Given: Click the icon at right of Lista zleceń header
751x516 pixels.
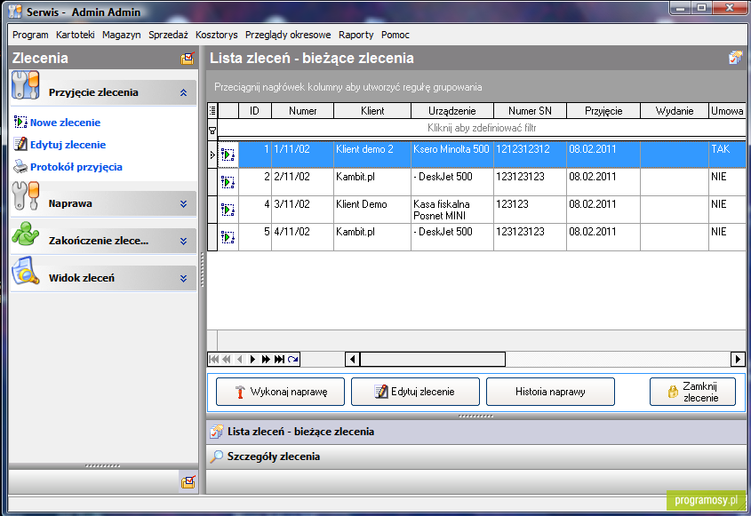Looking at the screenshot, I should [735, 58].
